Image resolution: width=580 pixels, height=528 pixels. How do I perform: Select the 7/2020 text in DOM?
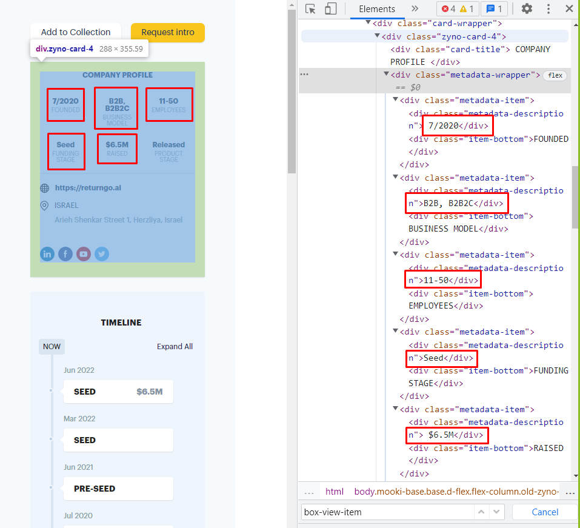(443, 126)
